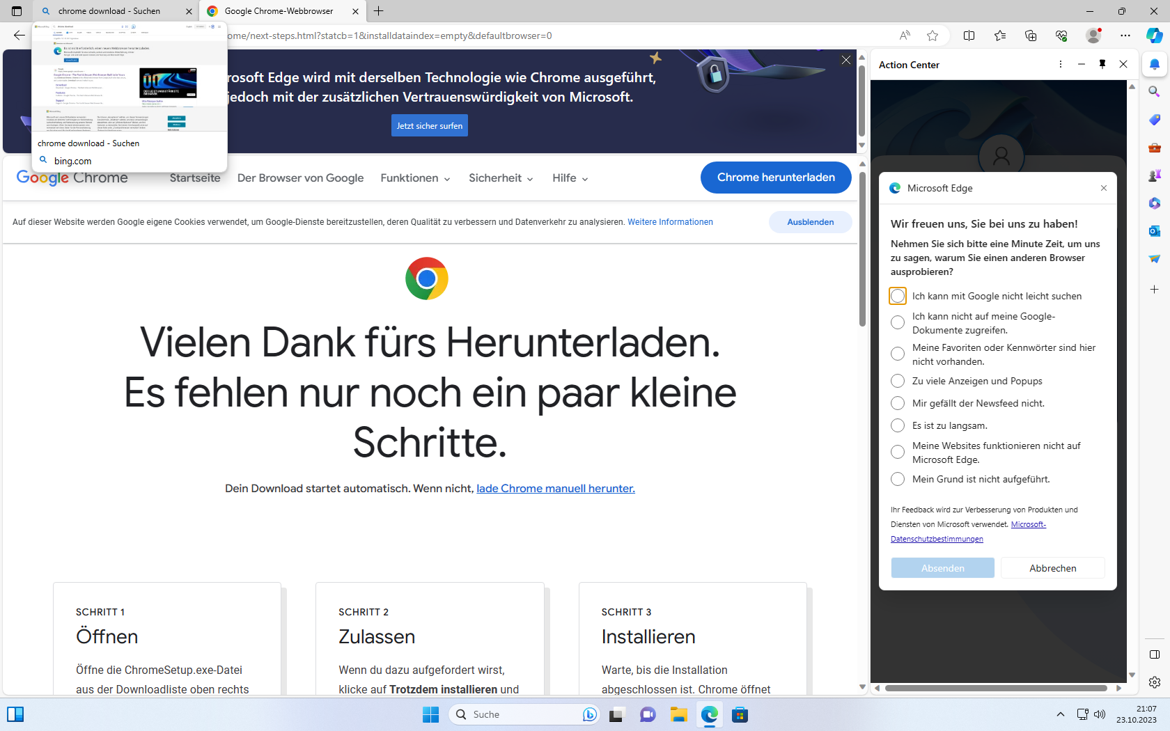The height and width of the screenshot is (731, 1170).
Task: Open Chat (Teams) from taskbar
Action: [648, 714]
